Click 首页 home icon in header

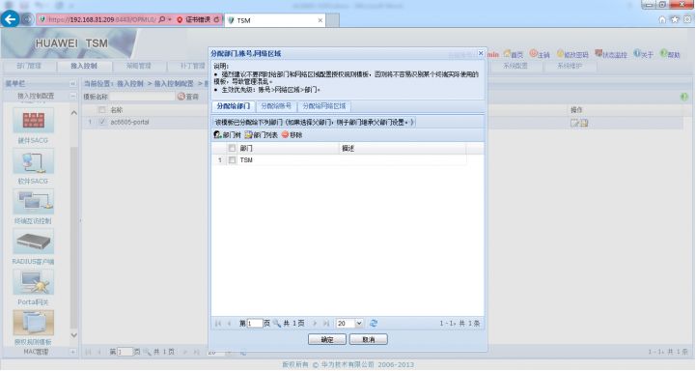pos(507,54)
